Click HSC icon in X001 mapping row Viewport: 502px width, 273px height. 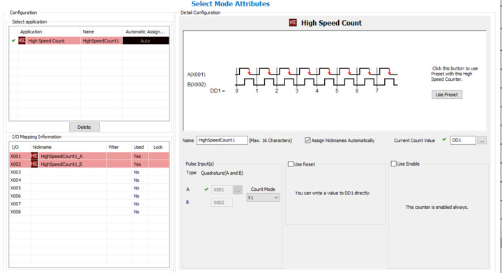[34, 156]
